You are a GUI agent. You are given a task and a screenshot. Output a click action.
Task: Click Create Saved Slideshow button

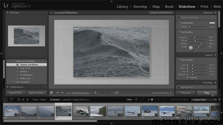(x=161, y=12)
